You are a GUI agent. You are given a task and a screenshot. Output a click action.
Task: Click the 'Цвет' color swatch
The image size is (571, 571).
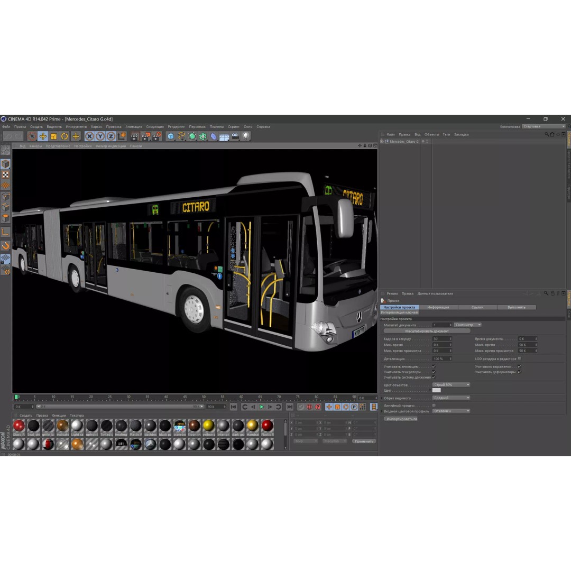tap(436, 390)
